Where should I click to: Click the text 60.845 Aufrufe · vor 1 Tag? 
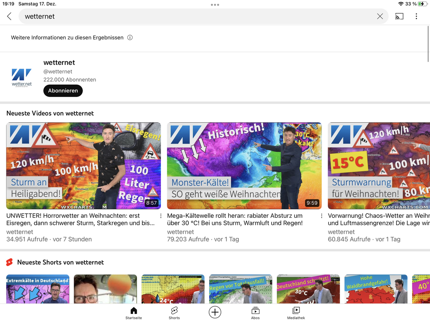pyautogui.click(x=364, y=239)
